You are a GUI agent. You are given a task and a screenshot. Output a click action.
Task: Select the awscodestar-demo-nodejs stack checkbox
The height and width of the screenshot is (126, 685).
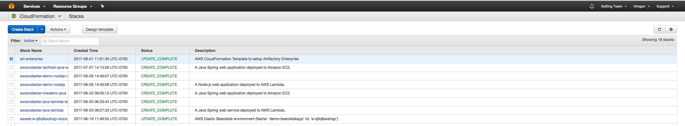click(x=11, y=85)
